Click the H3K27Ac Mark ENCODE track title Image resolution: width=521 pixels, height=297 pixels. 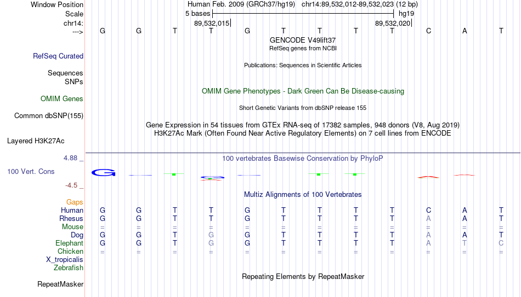pyautogui.click(x=303, y=133)
